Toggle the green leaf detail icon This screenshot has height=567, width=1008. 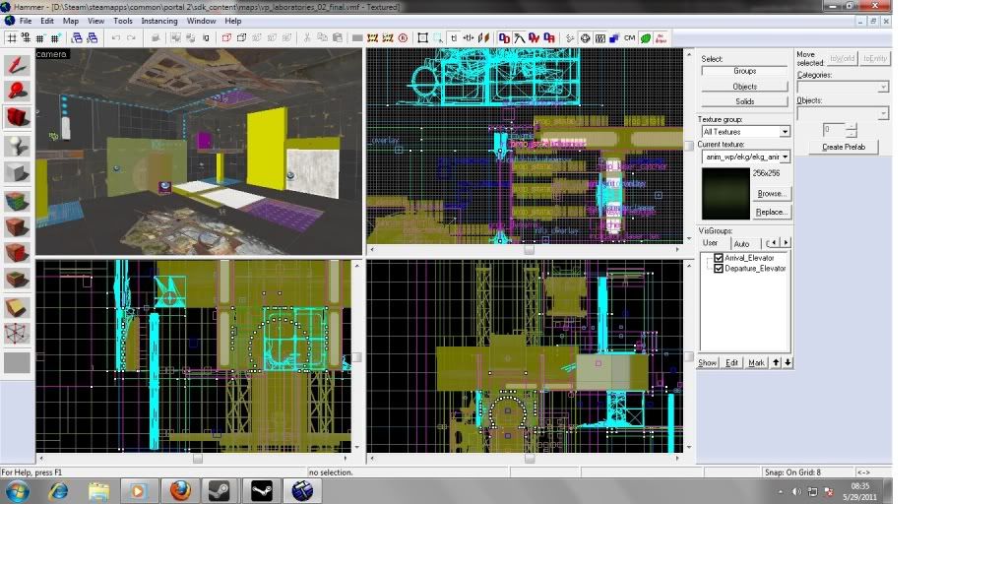(645, 38)
